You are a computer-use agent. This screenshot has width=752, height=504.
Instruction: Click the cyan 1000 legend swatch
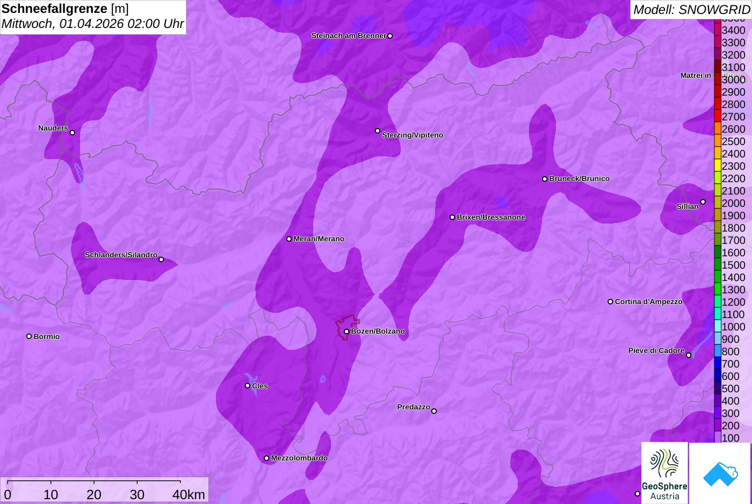(718, 327)
